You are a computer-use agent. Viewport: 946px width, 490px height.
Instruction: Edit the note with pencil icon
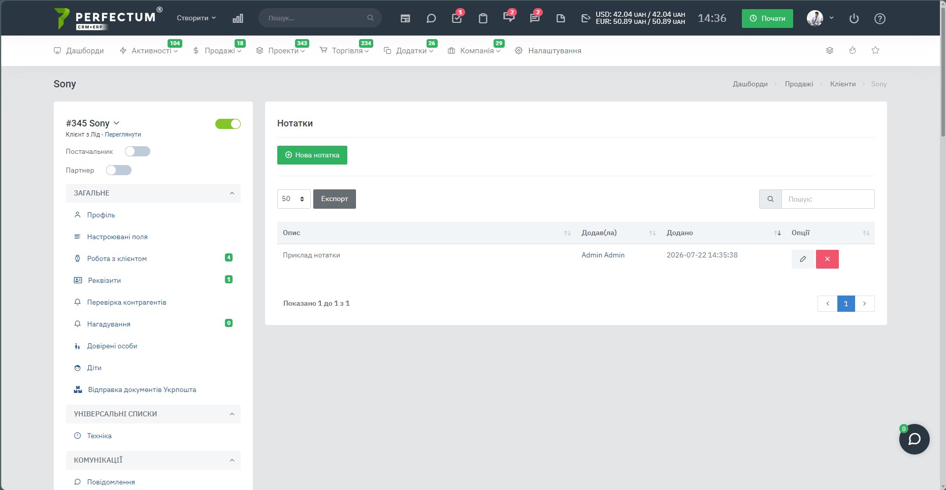(x=803, y=259)
